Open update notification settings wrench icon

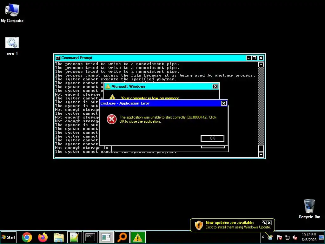(x=264, y=223)
